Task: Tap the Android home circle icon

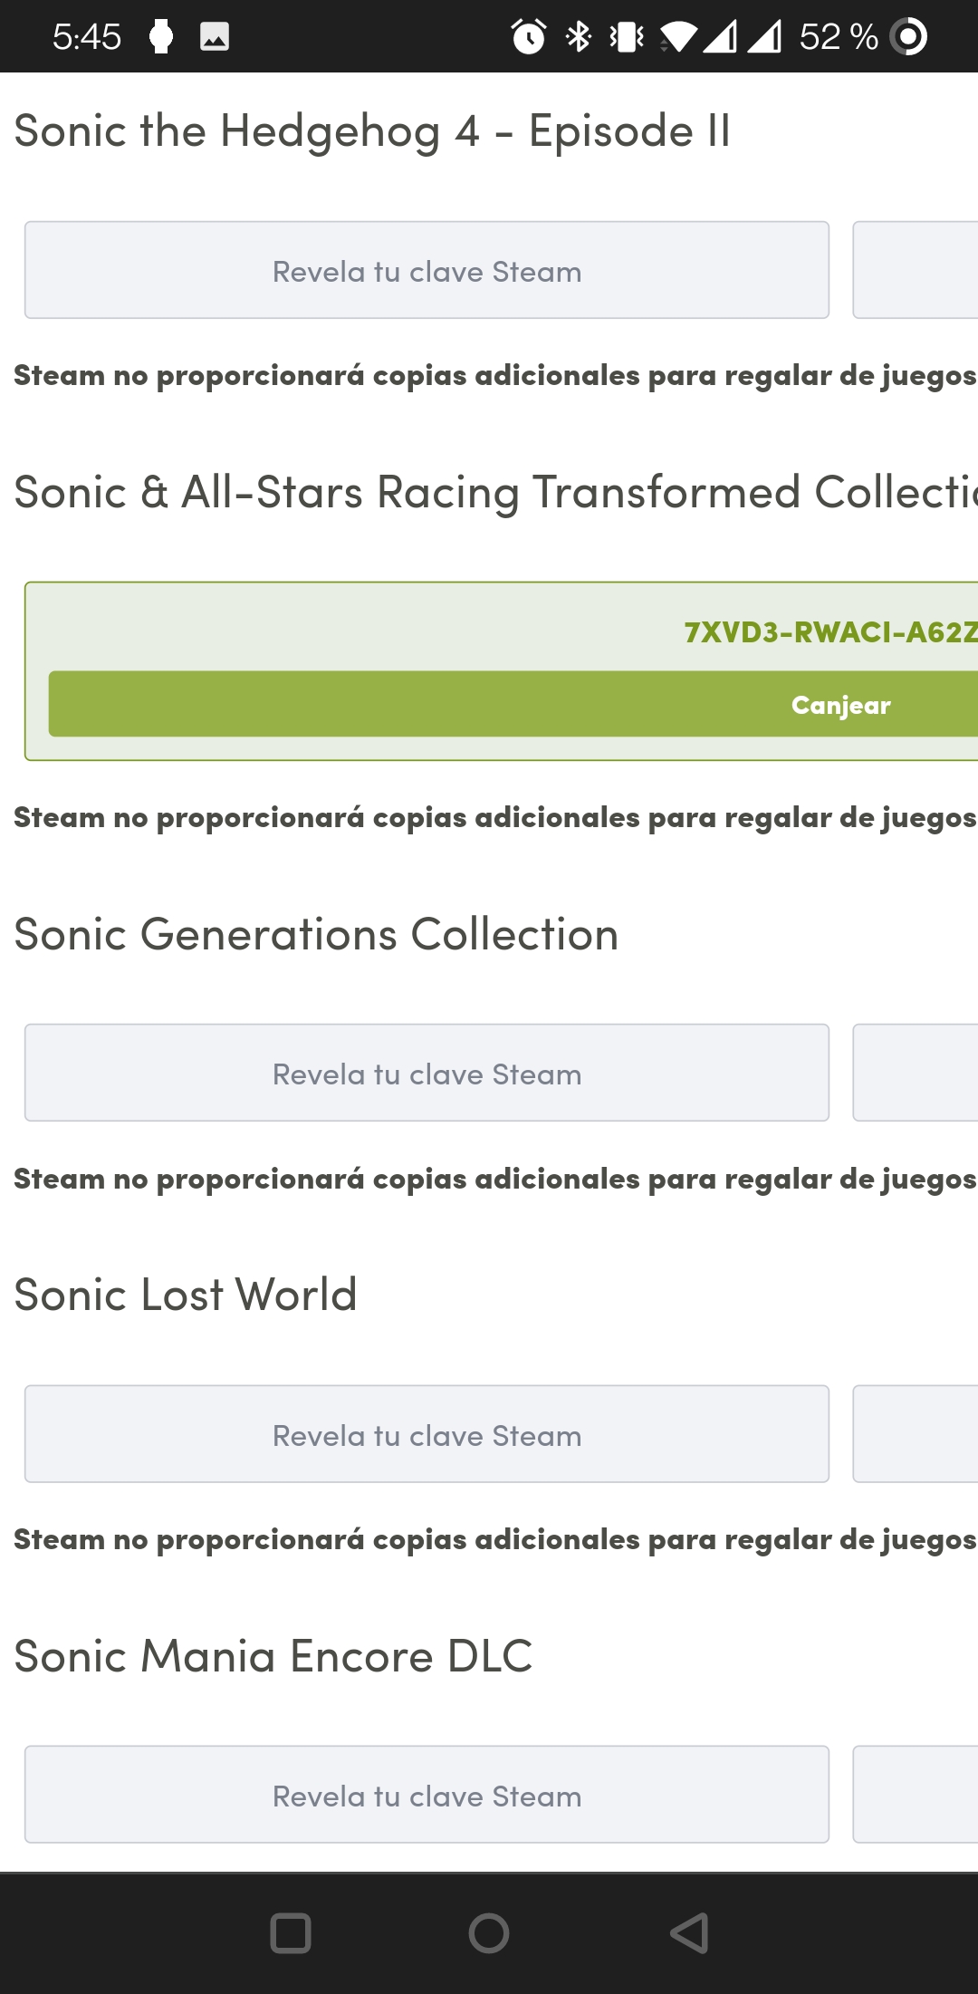Action: point(489,1933)
